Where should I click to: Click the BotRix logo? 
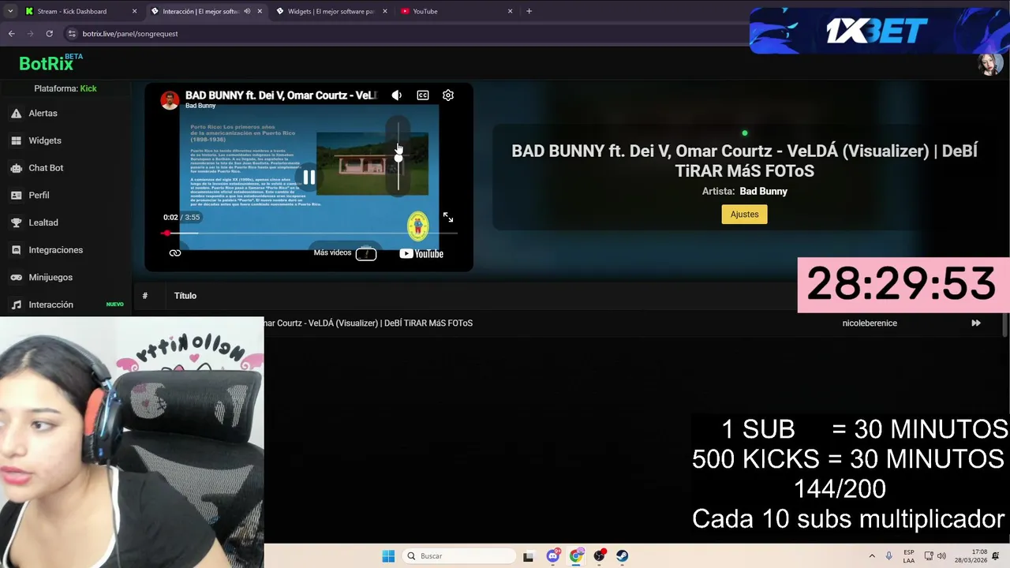(x=50, y=63)
